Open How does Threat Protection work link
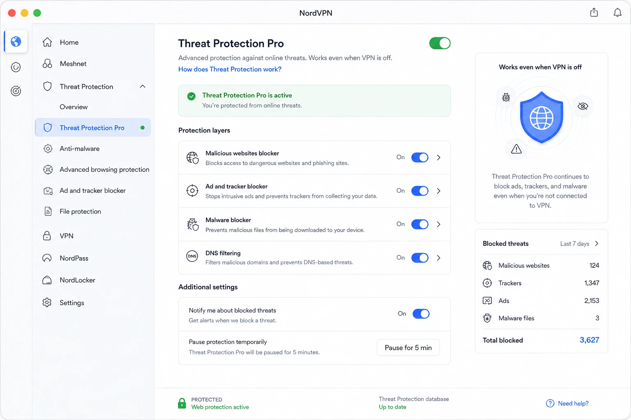 (x=230, y=69)
